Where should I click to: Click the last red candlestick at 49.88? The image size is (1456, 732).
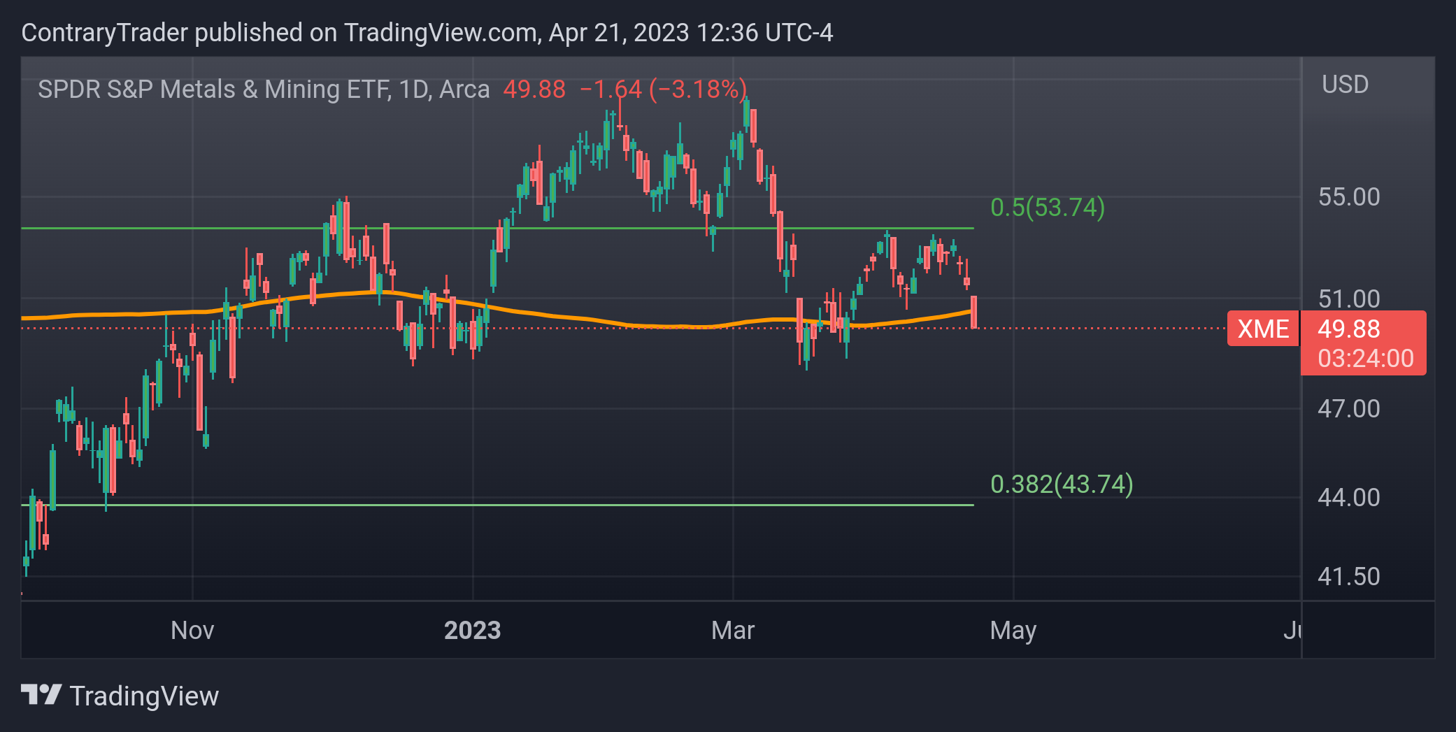[x=973, y=312]
